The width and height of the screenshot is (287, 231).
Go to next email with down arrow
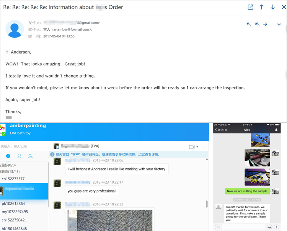coord(273,7)
